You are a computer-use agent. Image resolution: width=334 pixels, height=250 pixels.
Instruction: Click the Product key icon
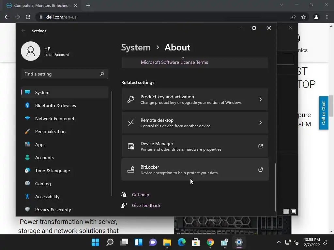pyautogui.click(x=131, y=99)
